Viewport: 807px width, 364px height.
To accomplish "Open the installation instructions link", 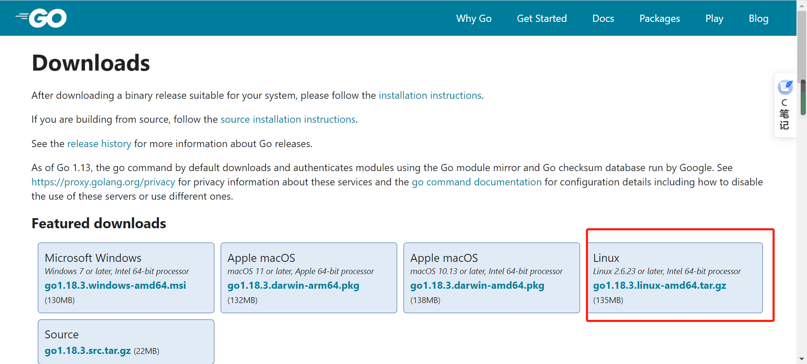I will (x=430, y=95).
